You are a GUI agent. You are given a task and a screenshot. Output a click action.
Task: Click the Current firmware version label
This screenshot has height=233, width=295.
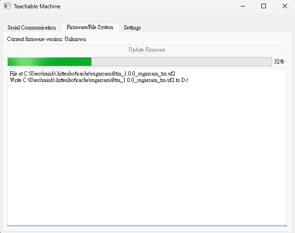(x=47, y=39)
